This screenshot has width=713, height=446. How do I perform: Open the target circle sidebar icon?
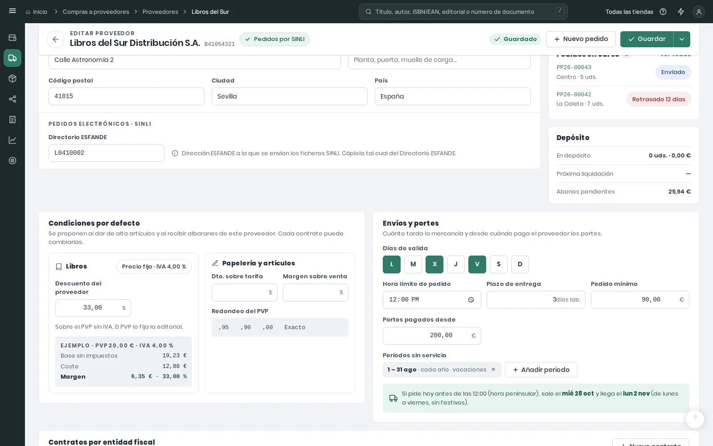[x=12, y=161]
